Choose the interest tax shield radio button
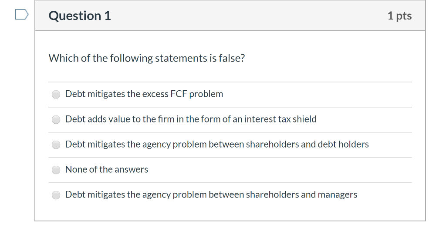The width and height of the screenshot is (446, 237). click(x=56, y=120)
